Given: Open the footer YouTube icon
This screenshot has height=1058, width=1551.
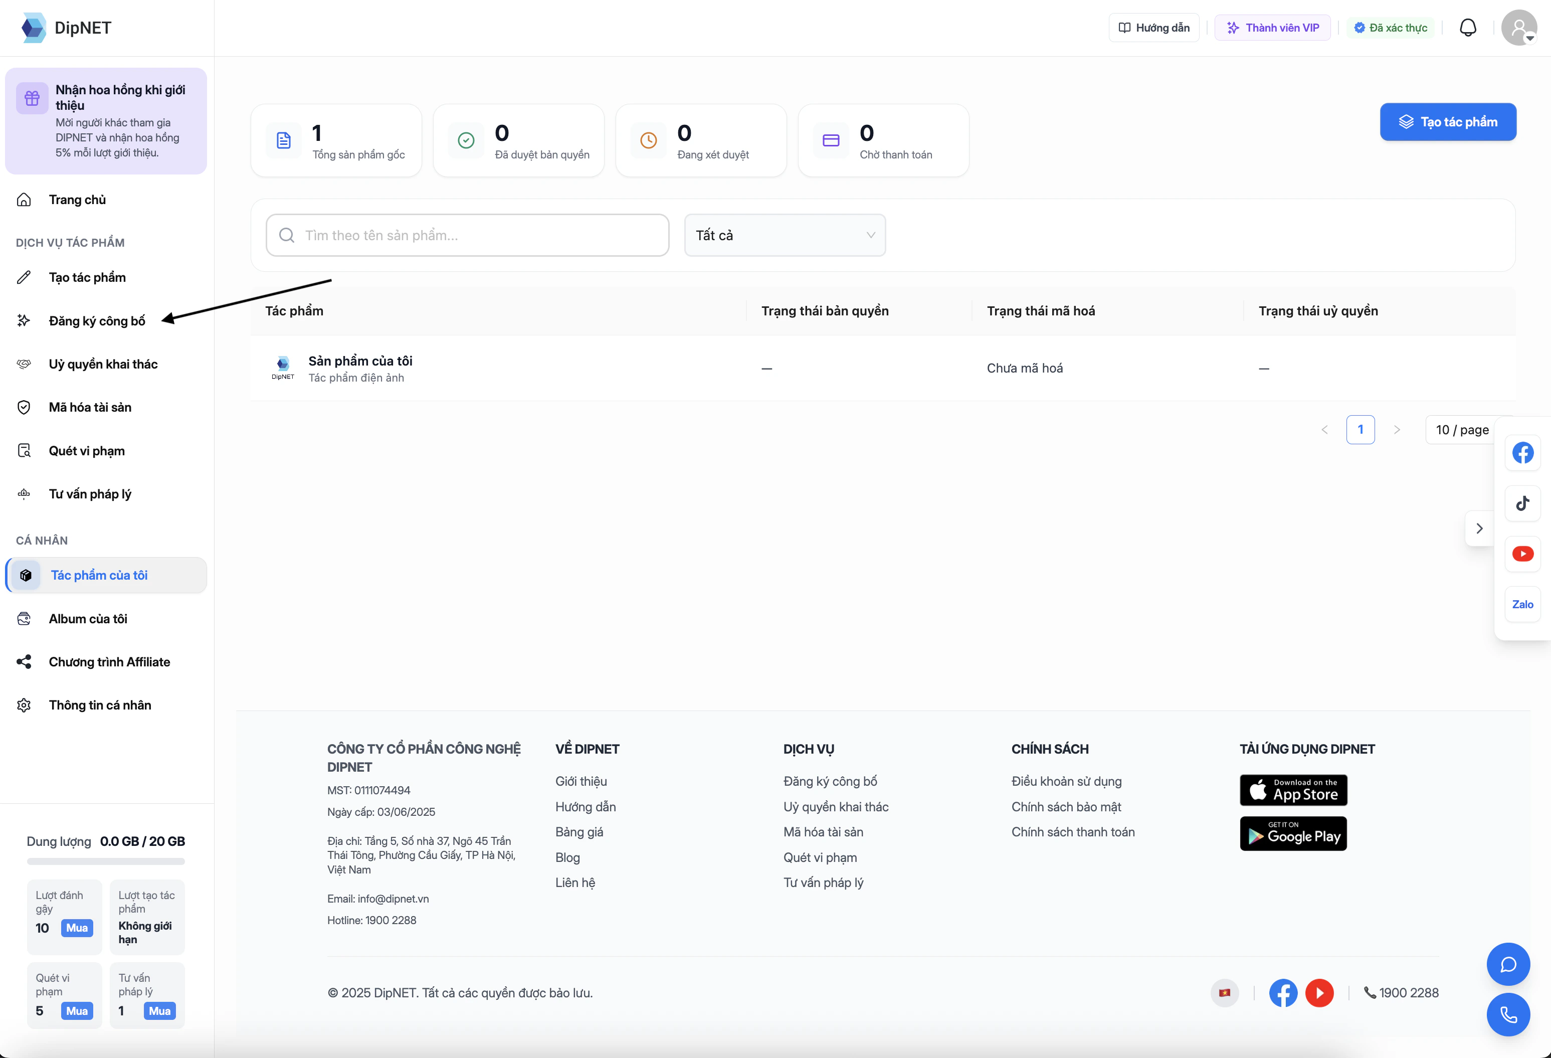Looking at the screenshot, I should pos(1319,993).
